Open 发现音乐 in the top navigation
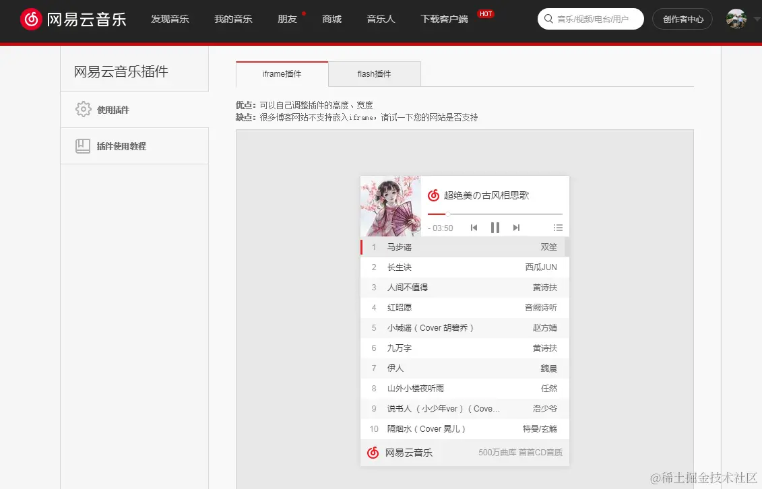Screen dimensions: 762x489 170,19
